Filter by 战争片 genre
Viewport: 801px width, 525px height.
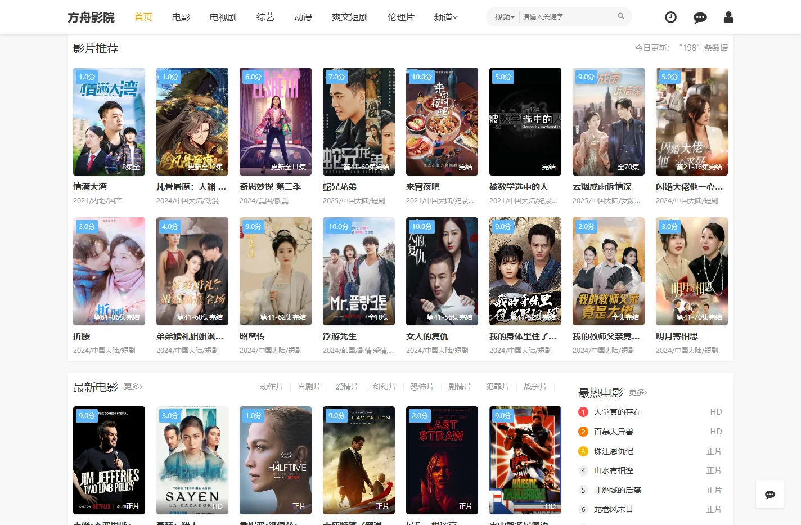click(535, 387)
